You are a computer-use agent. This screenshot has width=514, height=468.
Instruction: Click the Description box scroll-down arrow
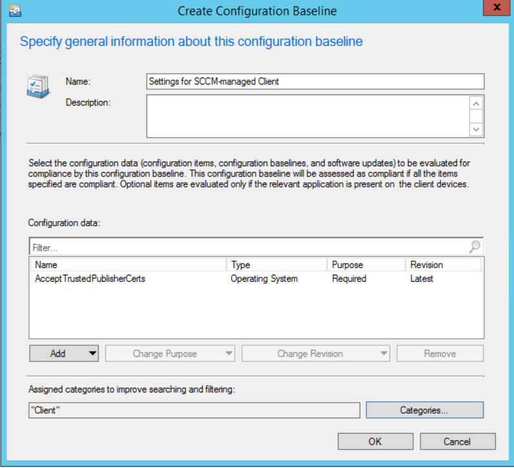click(x=476, y=129)
